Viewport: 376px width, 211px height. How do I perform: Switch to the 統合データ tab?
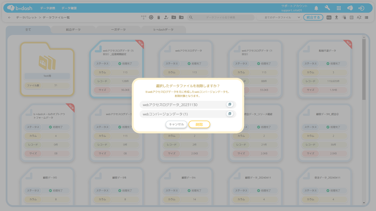pos(73,30)
